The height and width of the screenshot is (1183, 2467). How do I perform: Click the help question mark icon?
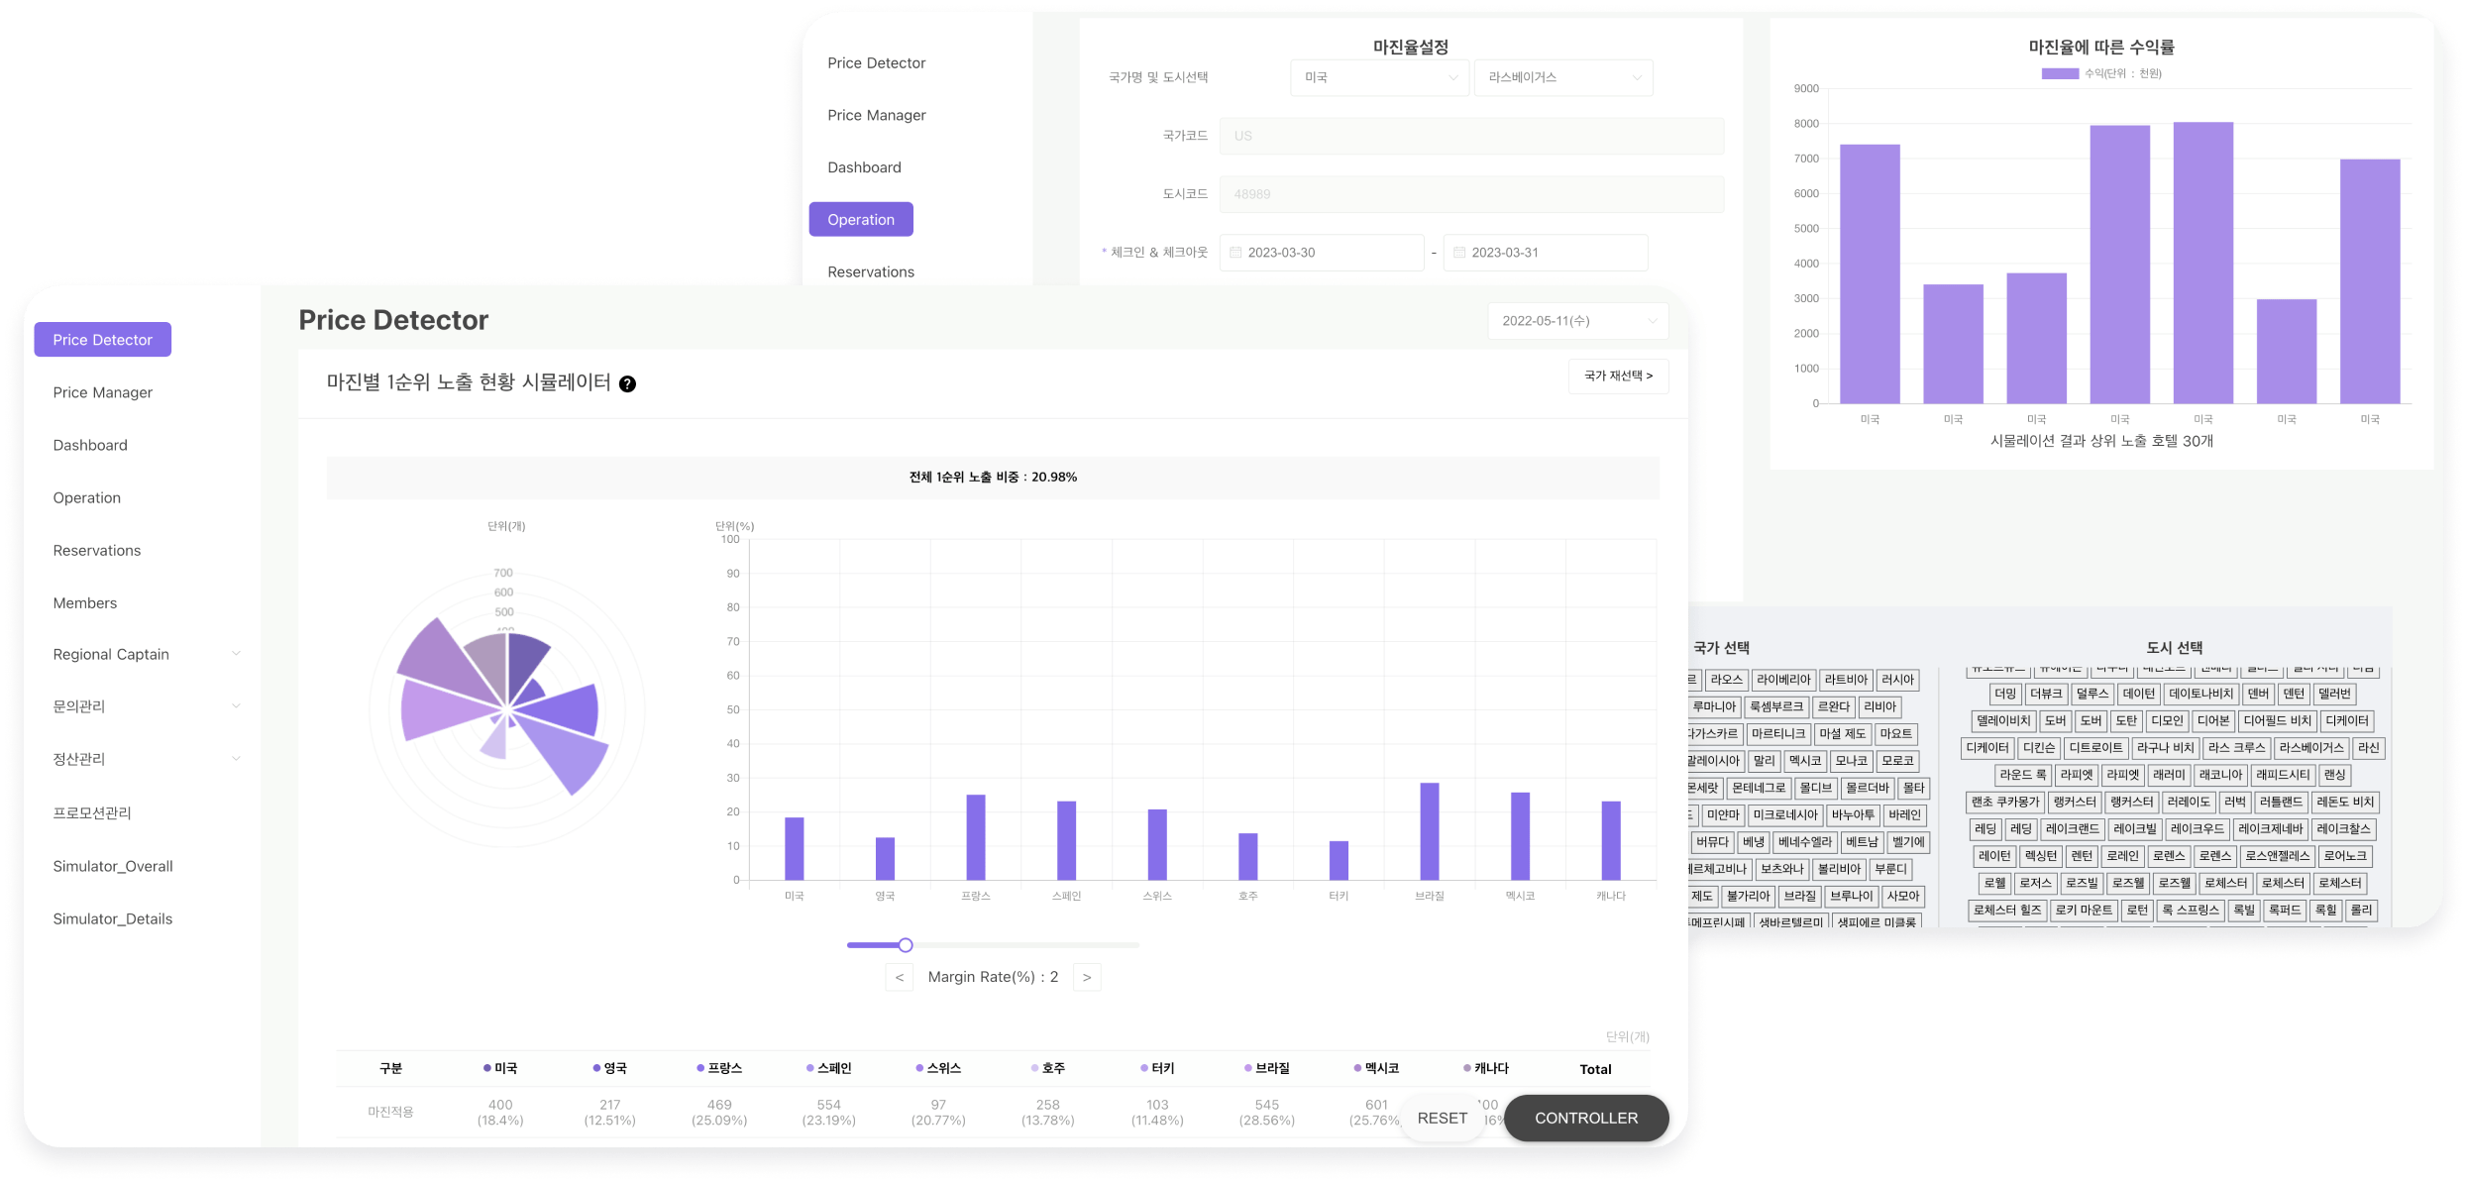[627, 384]
